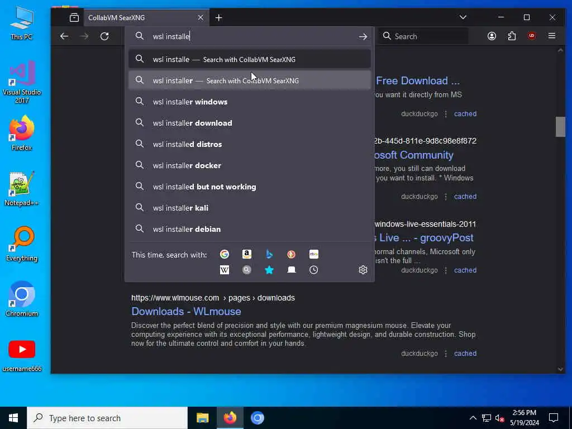Screen dimensions: 572x429
Task: Select Everything desktop shortcut
Action: 22,244
